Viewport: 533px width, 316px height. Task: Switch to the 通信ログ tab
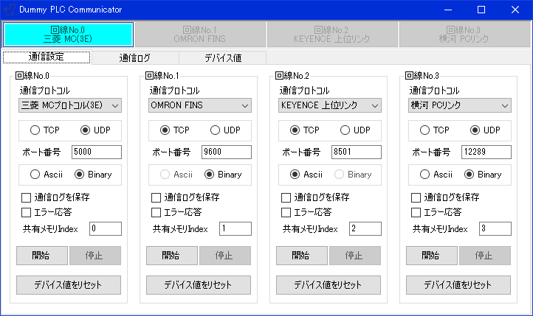[x=135, y=58]
